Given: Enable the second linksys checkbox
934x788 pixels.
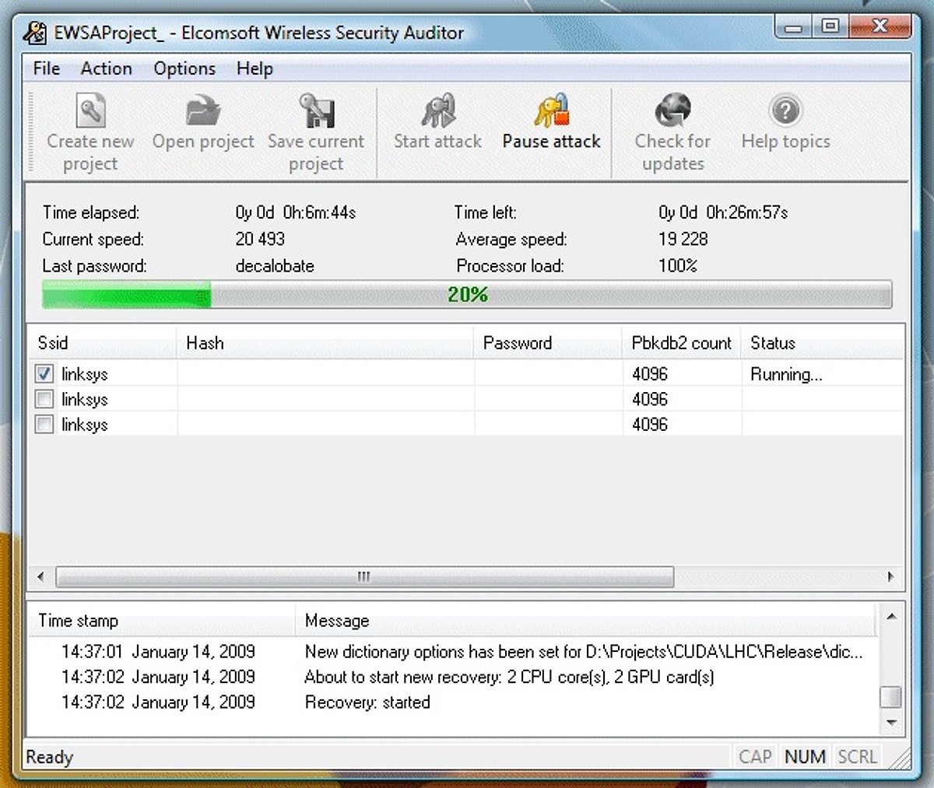Looking at the screenshot, I should 44,400.
